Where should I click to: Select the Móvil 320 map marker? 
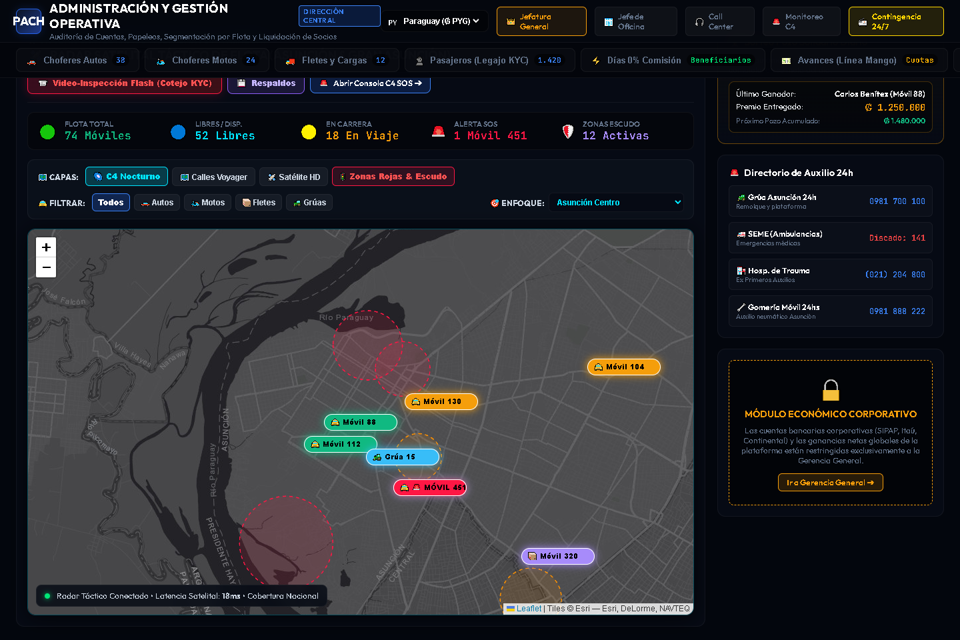(x=558, y=556)
